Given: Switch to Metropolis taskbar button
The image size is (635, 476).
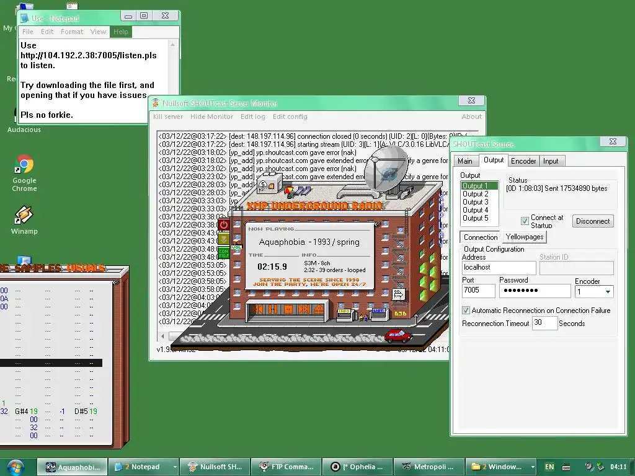Looking at the screenshot, I should point(429,467).
